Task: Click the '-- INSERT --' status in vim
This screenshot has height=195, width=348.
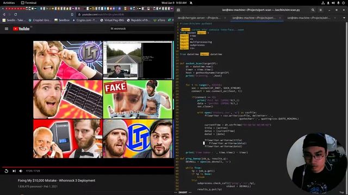Action: click(183, 193)
